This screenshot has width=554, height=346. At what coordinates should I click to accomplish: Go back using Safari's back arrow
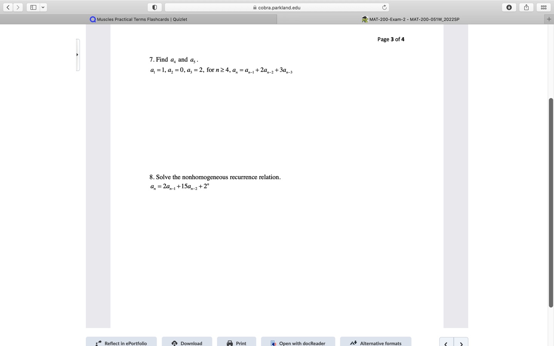[x=8, y=7]
